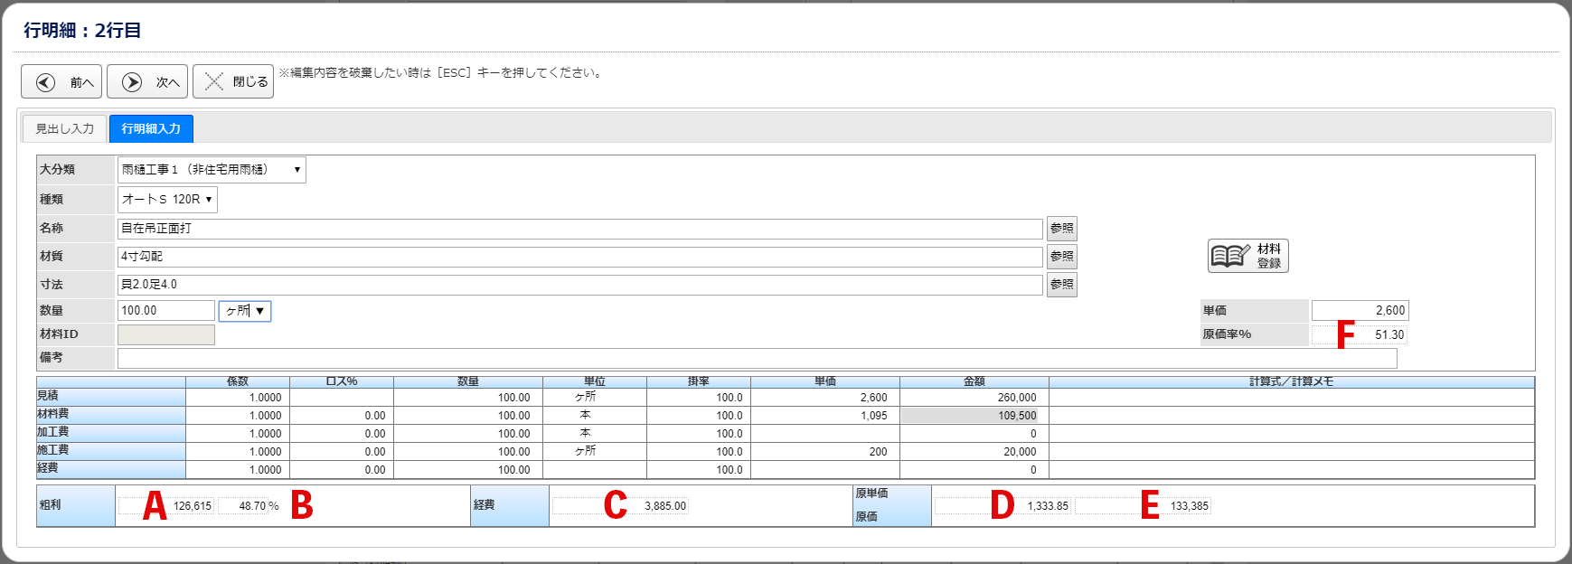Viewport: 1572px width, 564px height.
Task: Focus the 材質 field containing 4寸勾配
Action: (579, 257)
